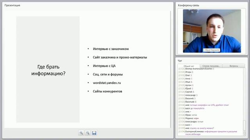Click the 'Конференц-связь' panel title
250x140 pixels.
coord(188,5)
